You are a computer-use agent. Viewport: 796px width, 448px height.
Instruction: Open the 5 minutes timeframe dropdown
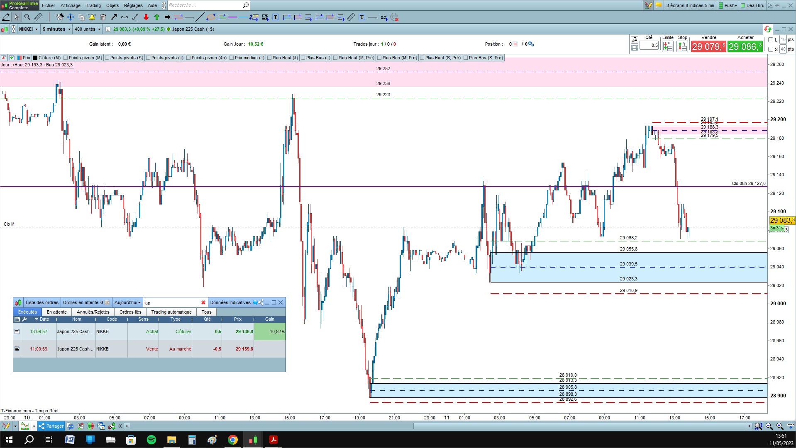click(x=56, y=29)
